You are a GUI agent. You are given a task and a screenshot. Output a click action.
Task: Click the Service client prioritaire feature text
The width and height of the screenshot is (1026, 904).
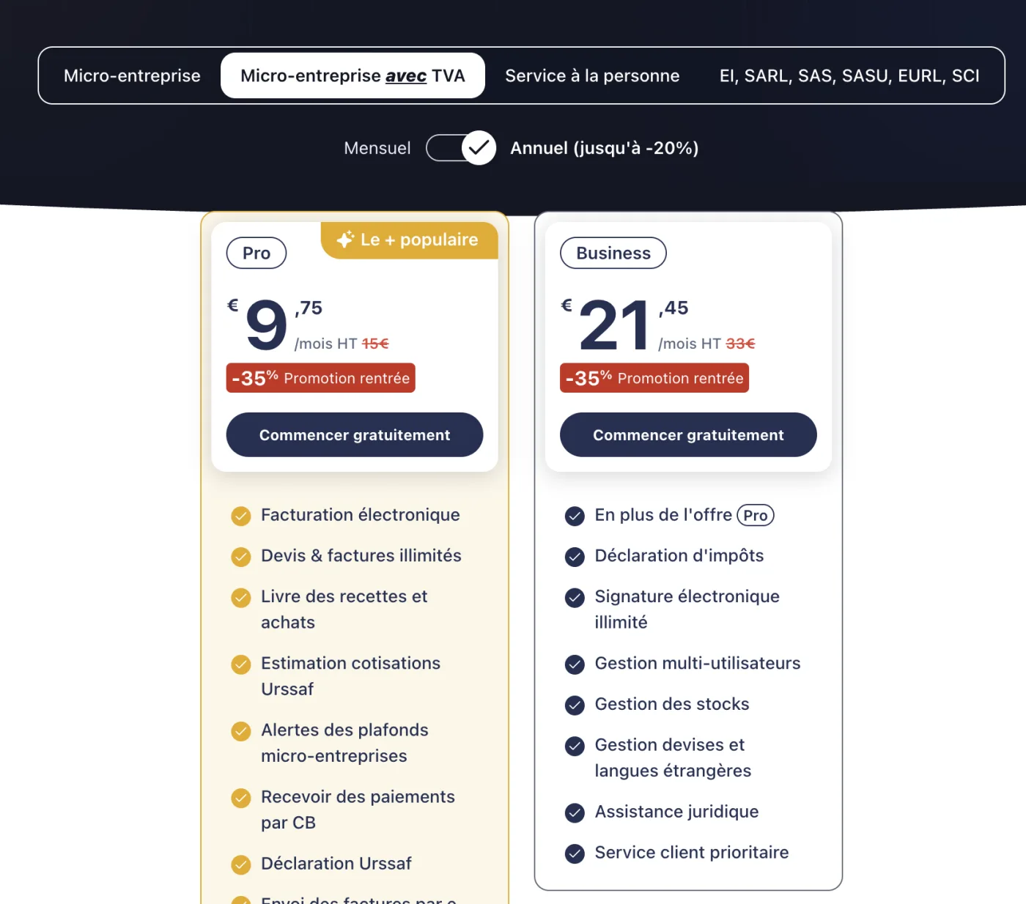692,852
